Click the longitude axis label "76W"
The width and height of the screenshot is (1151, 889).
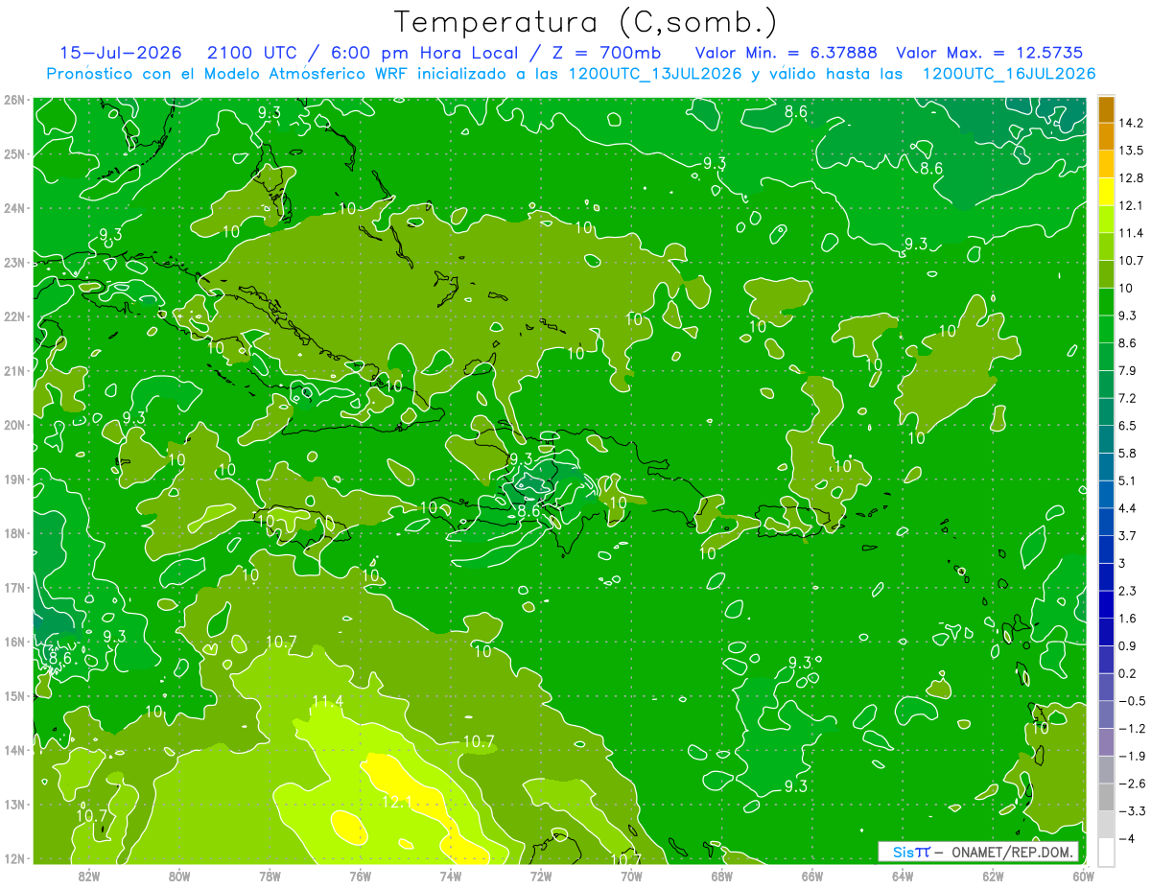[361, 877]
